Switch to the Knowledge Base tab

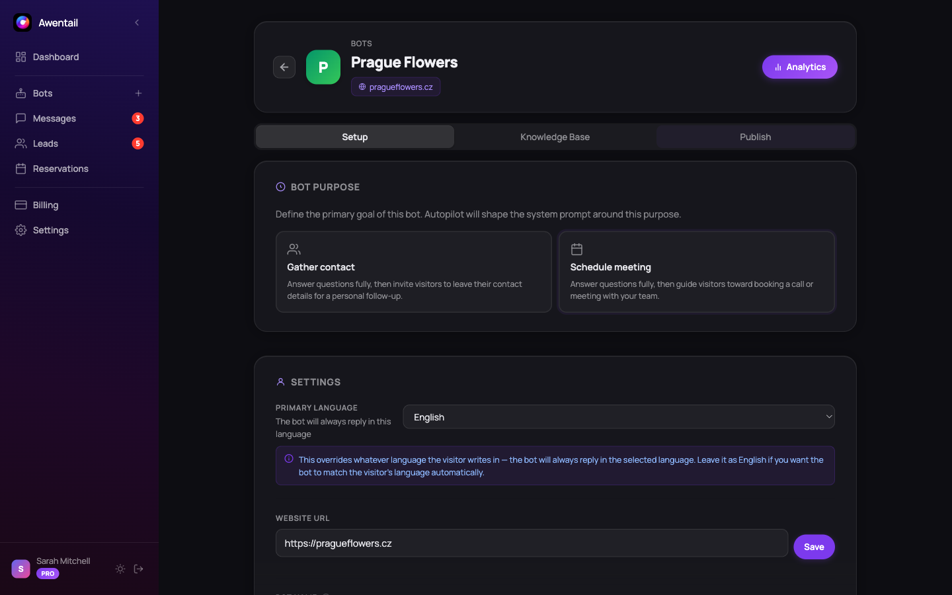(x=555, y=137)
